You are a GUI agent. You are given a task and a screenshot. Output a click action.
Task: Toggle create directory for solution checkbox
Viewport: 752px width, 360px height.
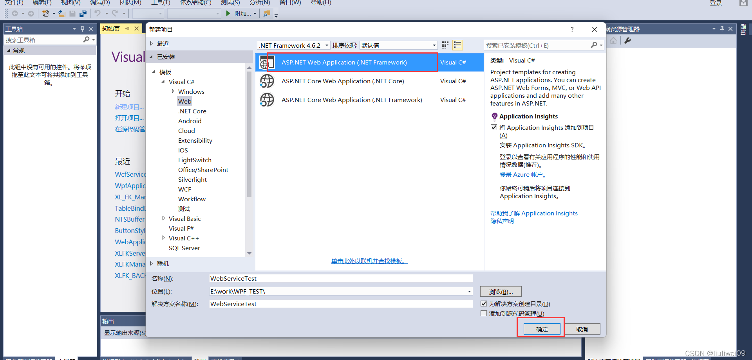[484, 304]
